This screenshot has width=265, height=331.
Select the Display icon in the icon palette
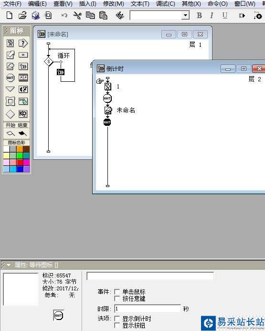click(10, 43)
